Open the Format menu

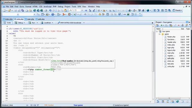point(28,7)
